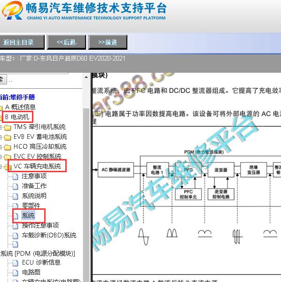Collapse the VC 车辆充电系统 node

[x=1, y=167]
